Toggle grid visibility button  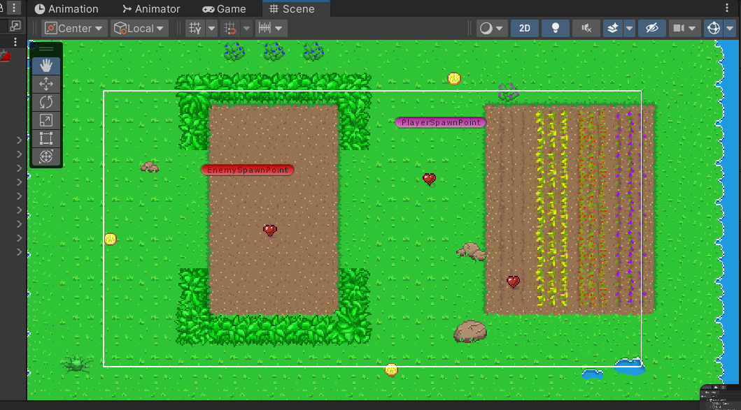[195, 29]
